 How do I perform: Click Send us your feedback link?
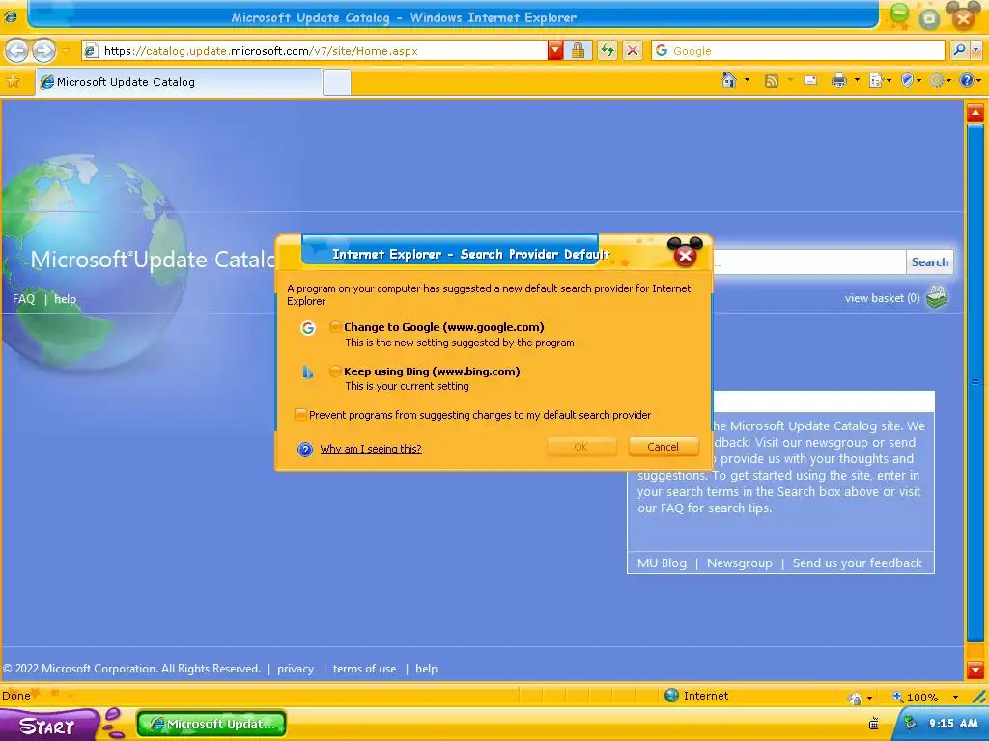[858, 563]
